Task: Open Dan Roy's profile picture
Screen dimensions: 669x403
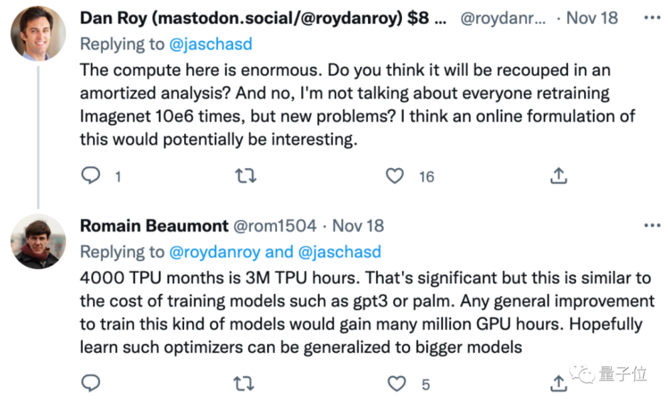Action: pyautogui.click(x=38, y=33)
